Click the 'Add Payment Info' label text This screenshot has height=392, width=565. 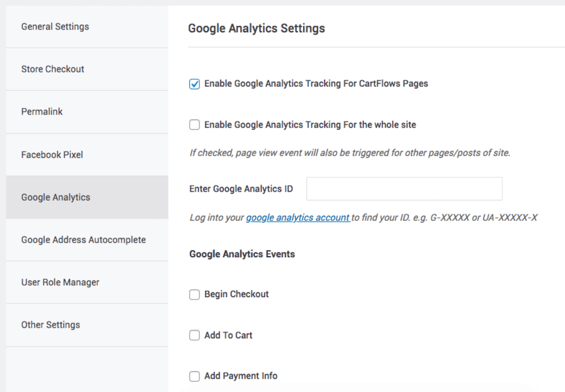tap(241, 376)
